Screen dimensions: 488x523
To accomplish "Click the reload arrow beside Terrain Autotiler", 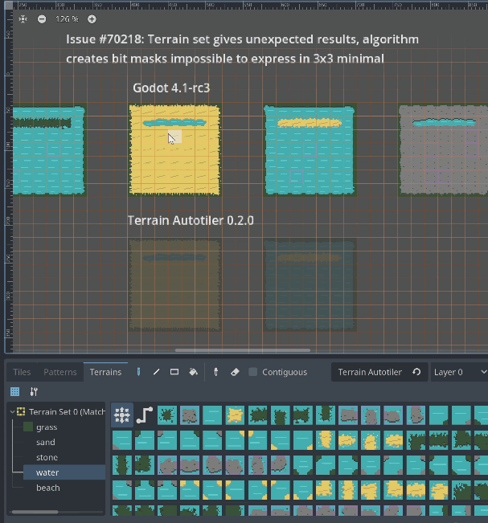I will tap(416, 372).
